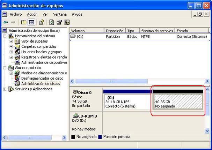This screenshot has height=150, width=212.
Task: Click the Servicios y Aplicaciones icon
Action: tap(11, 89)
